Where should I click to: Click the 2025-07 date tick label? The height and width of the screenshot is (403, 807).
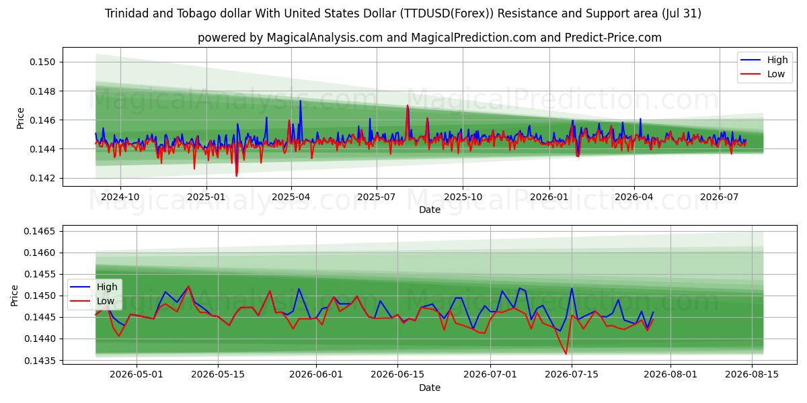point(376,197)
